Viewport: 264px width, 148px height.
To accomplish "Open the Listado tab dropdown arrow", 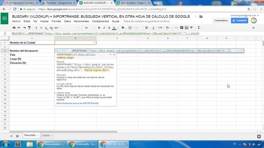I will pyautogui.click(x=52, y=135).
